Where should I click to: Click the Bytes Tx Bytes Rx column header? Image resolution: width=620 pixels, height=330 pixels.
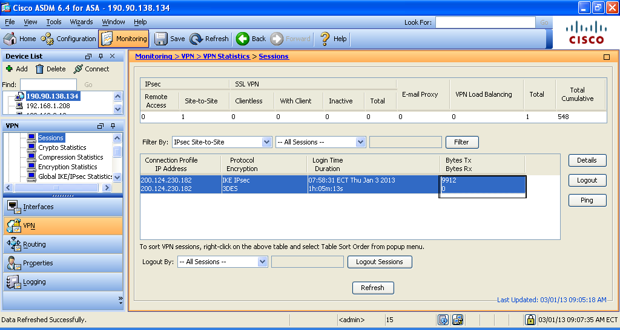point(483,164)
